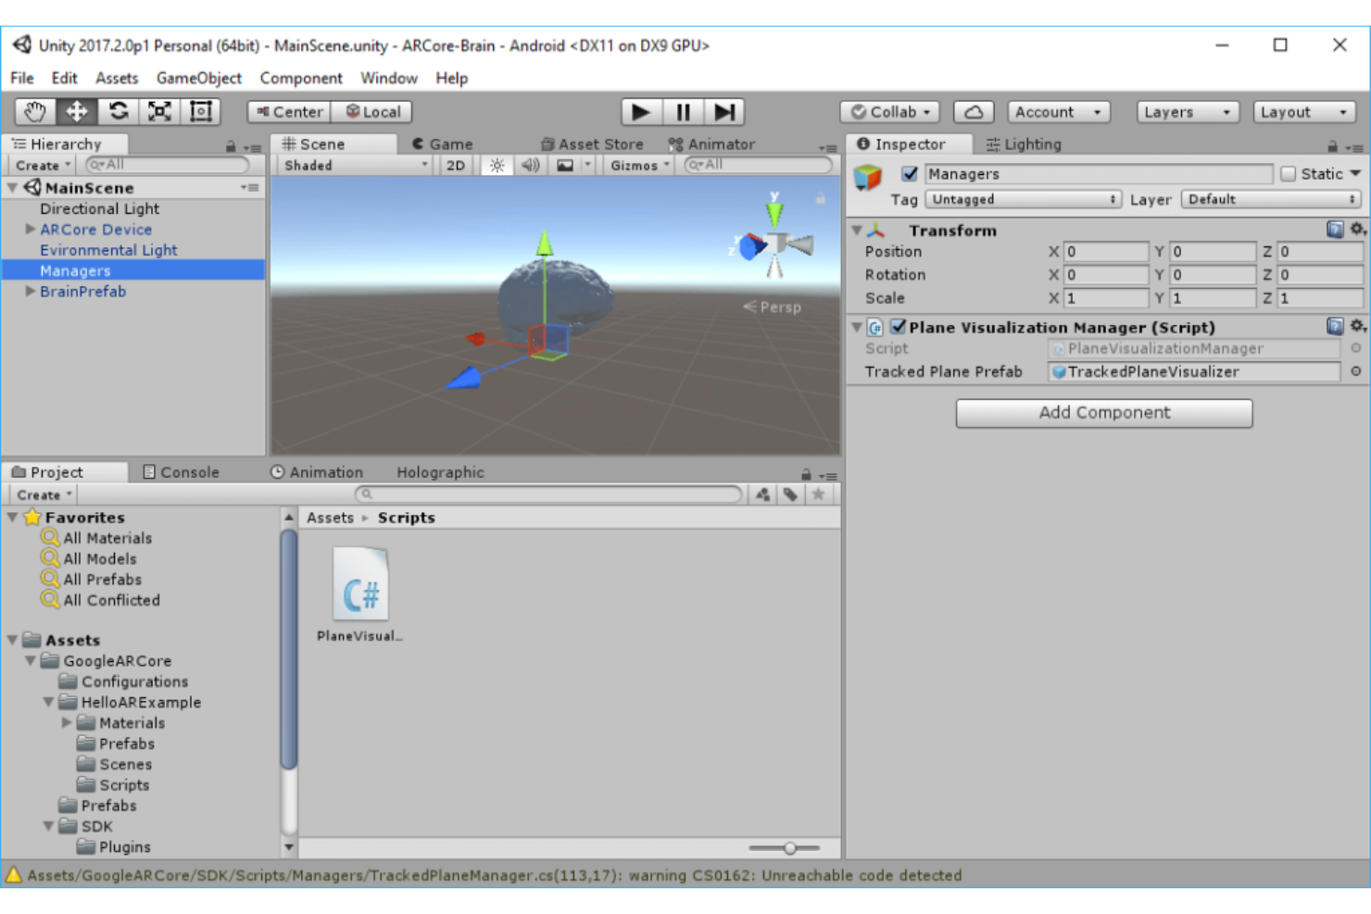Open the GameObject menu

[x=198, y=79]
